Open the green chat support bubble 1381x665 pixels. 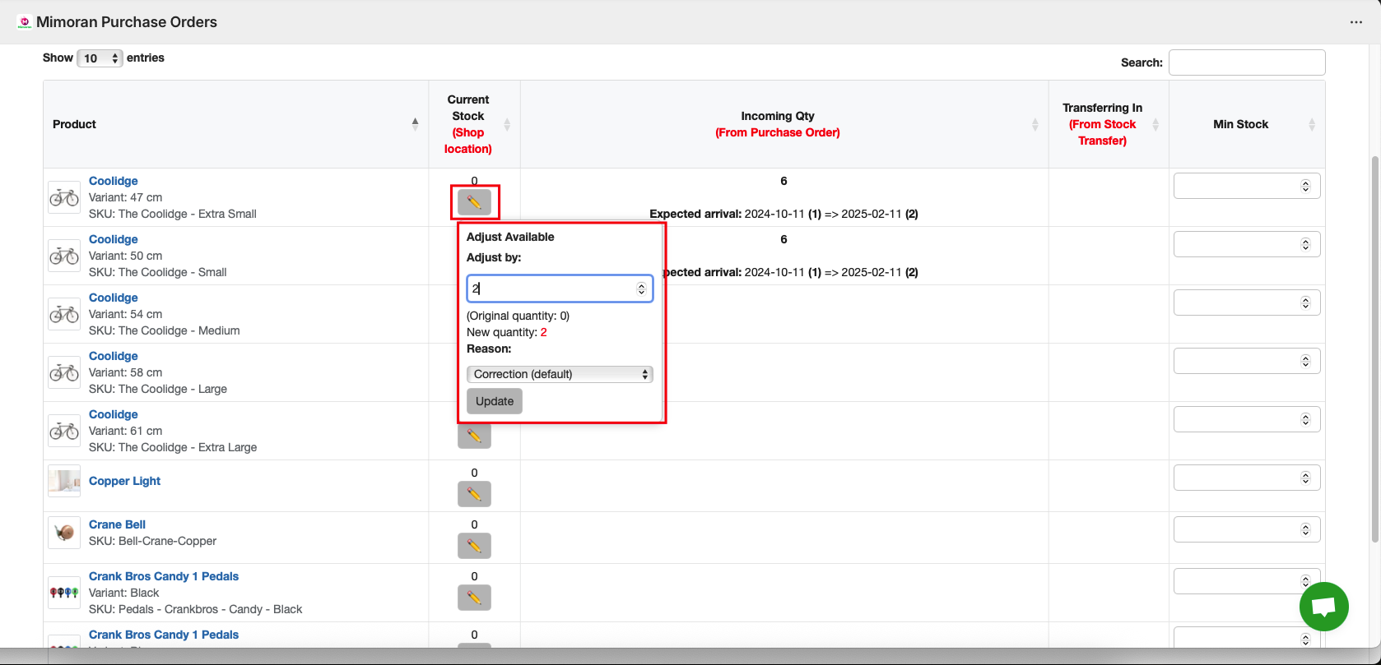[x=1323, y=607]
